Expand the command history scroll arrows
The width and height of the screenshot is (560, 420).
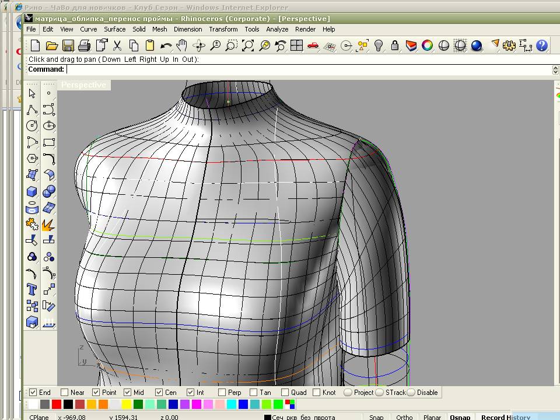coord(555,69)
